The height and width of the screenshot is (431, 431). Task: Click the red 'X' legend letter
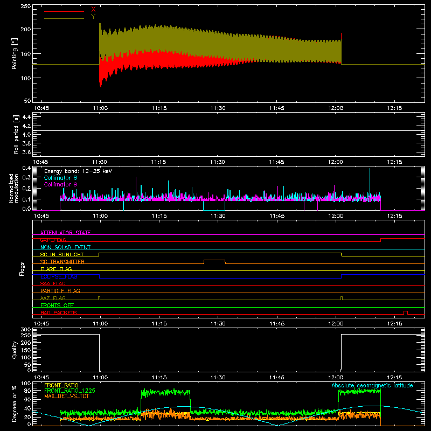93,10
